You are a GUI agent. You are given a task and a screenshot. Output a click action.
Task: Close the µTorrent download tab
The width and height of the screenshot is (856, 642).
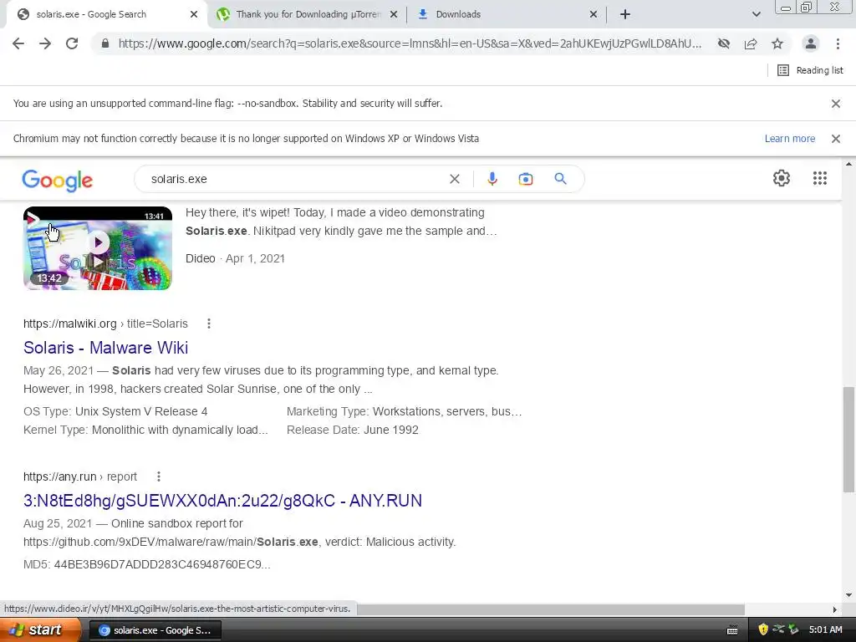click(394, 14)
